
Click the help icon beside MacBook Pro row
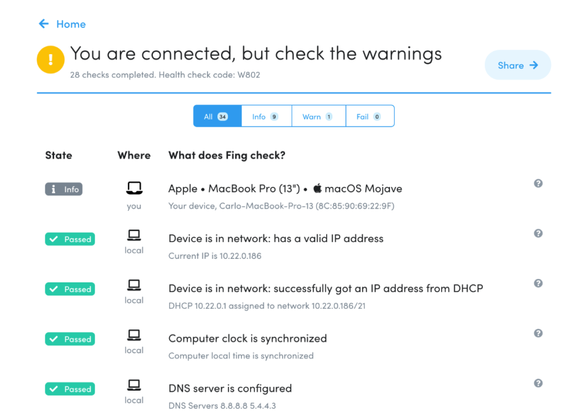538,183
